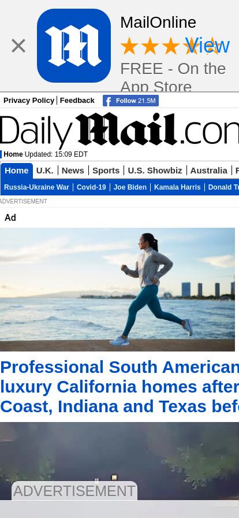
Task: Dismiss the MailOnline app banner with the X
Action: click(x=18, y=46)
